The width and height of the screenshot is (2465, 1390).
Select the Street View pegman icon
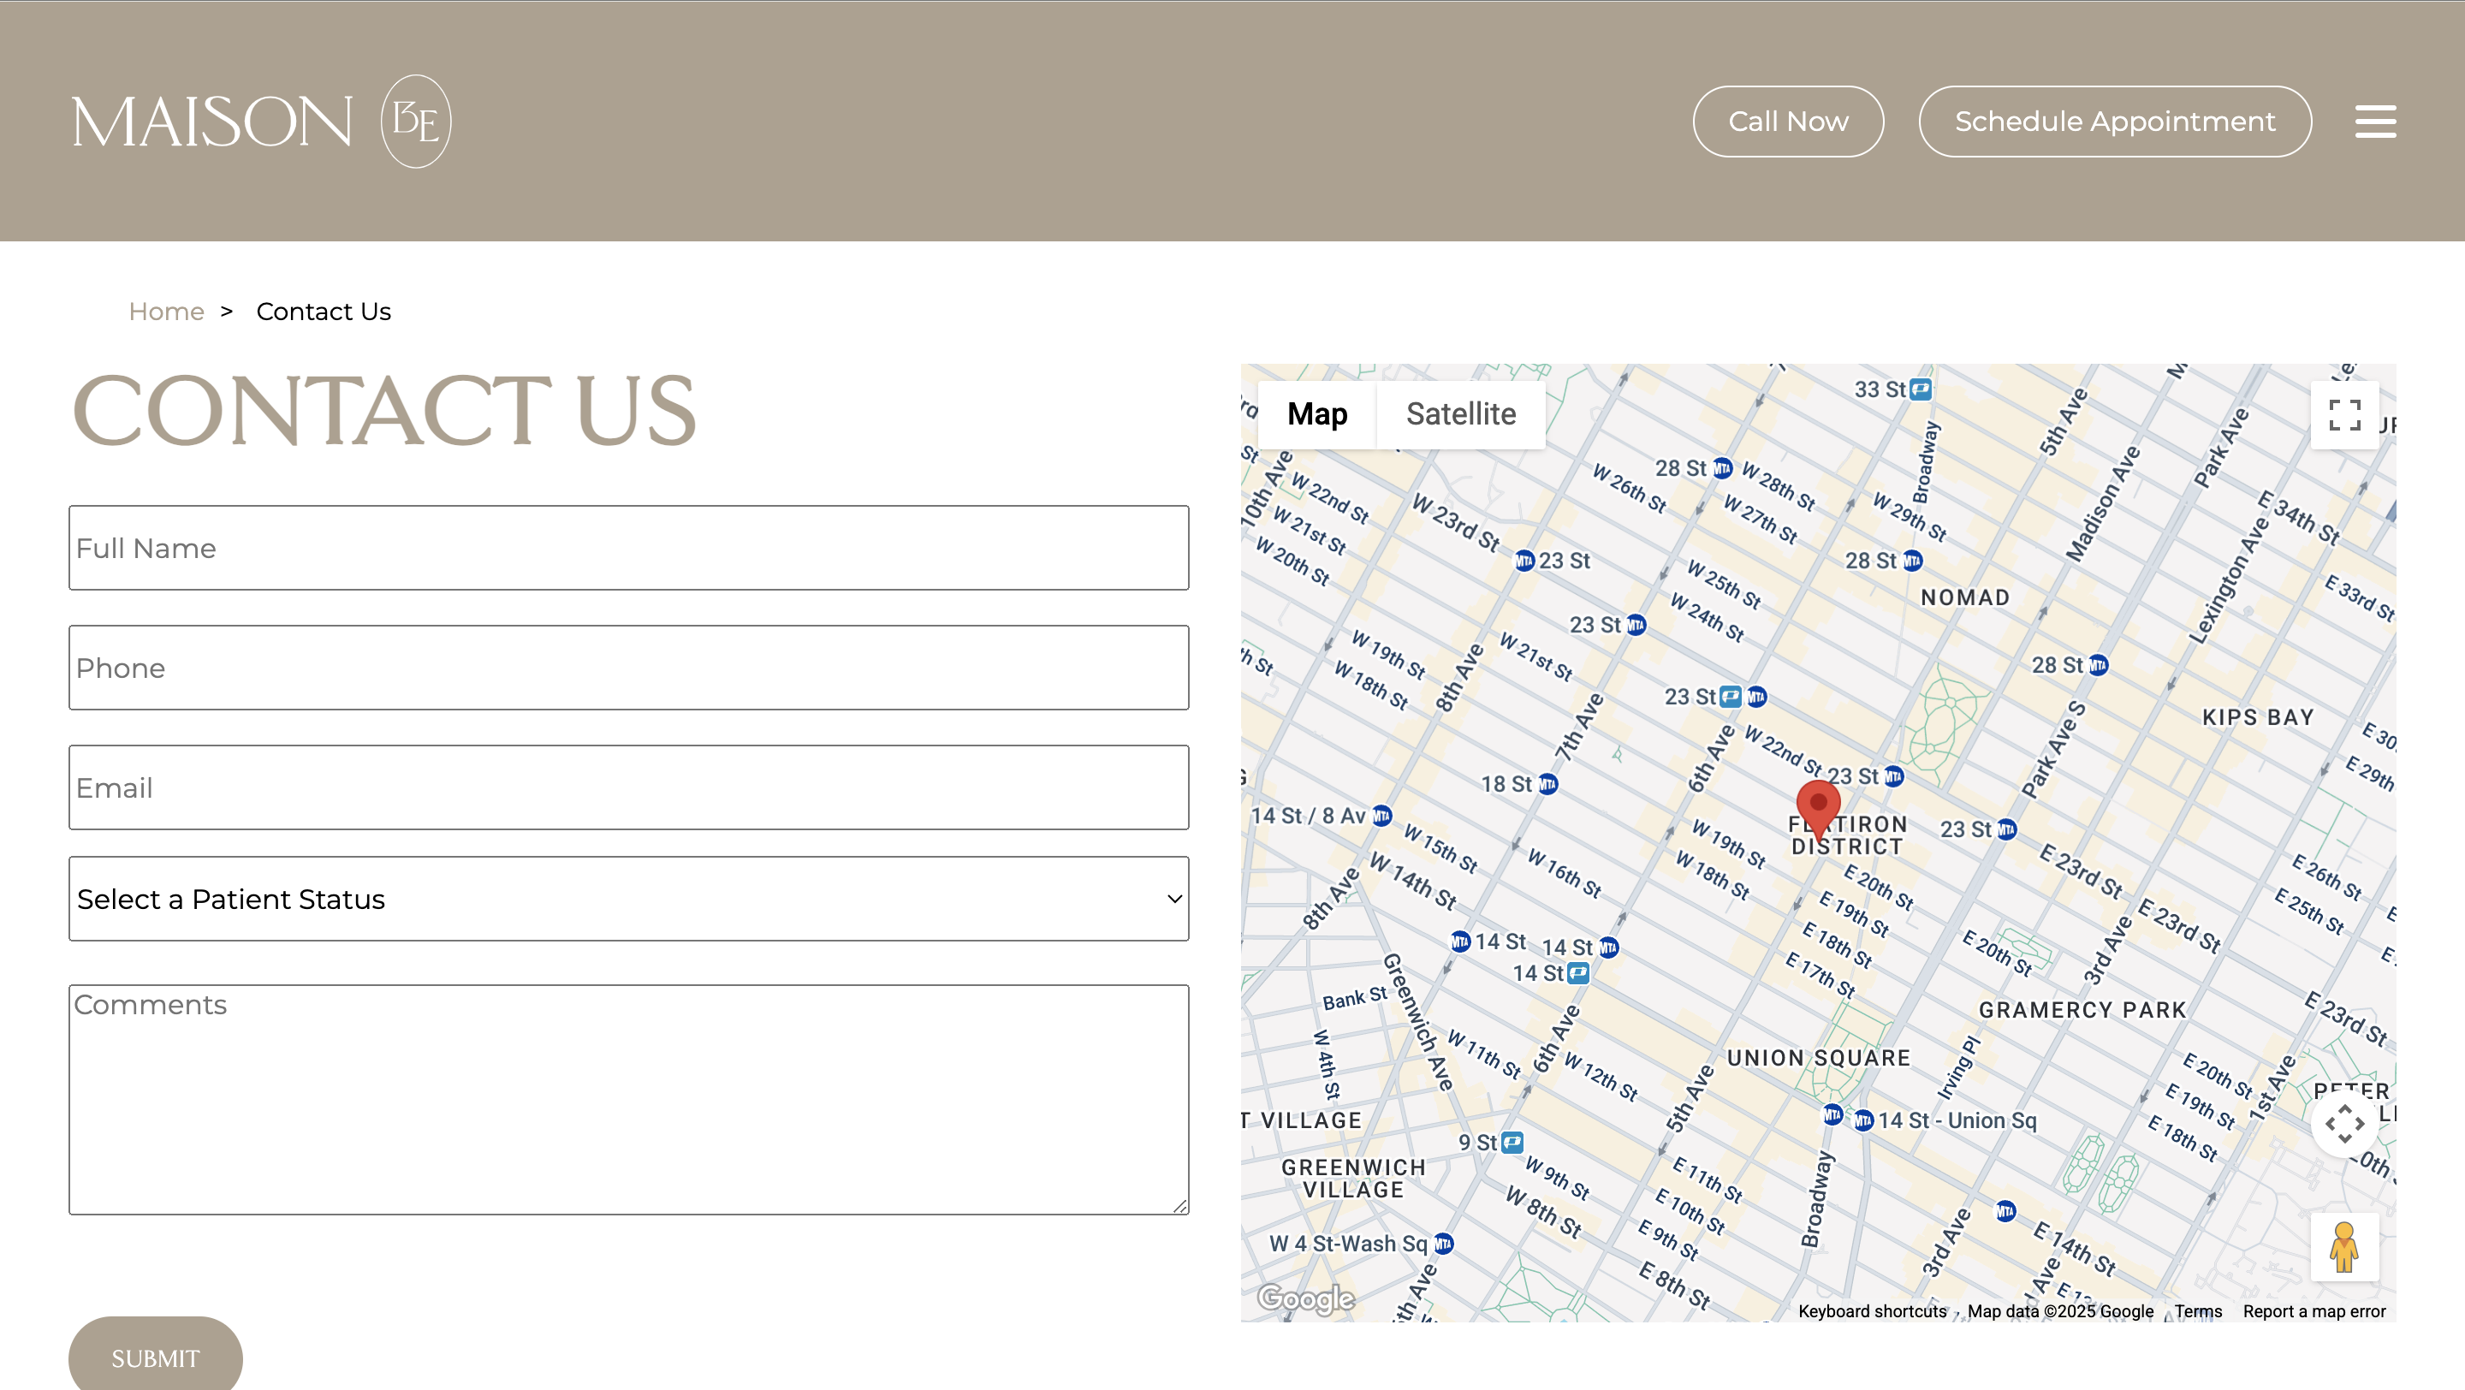pos(2344,1246)
